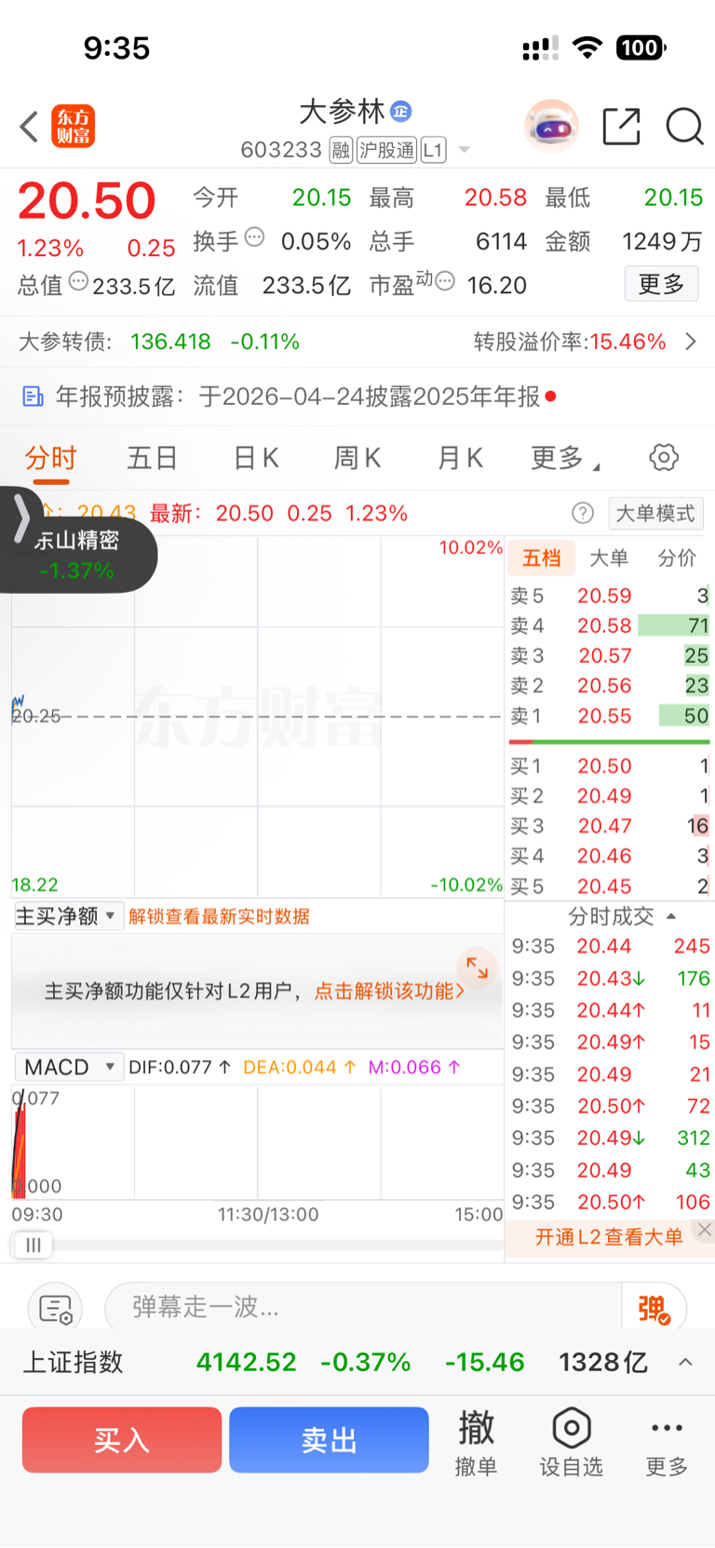Open the 大参转债 convertible bond row arrow
The height and width of the screenshot is (1548, 715).
(691, 342)
